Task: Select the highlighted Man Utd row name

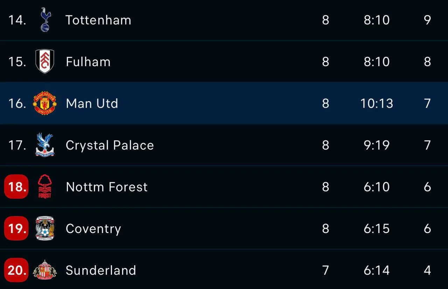Action: [92, 104]
